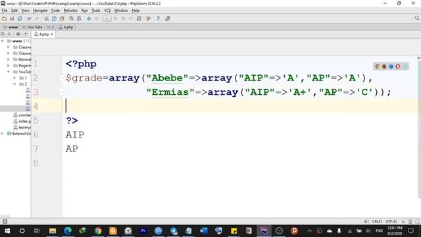The image size is (421, 237).
Task: Toggle code fold marker on line 3
Action: pyautogui.click(x=61, y=92)
